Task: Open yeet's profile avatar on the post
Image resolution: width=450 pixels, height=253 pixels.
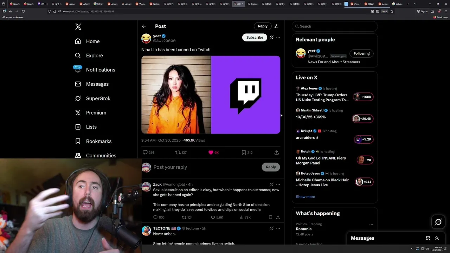Action: 146,38
